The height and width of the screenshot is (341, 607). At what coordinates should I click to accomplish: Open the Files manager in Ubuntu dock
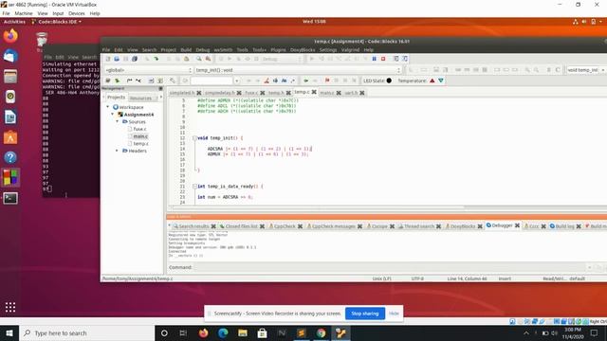tap(10, 77)
